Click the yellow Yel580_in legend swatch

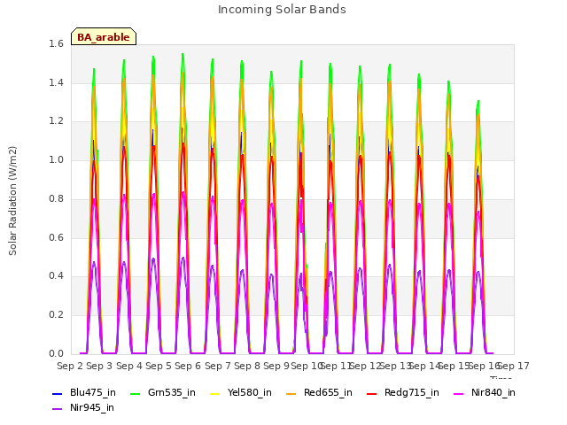214,393
